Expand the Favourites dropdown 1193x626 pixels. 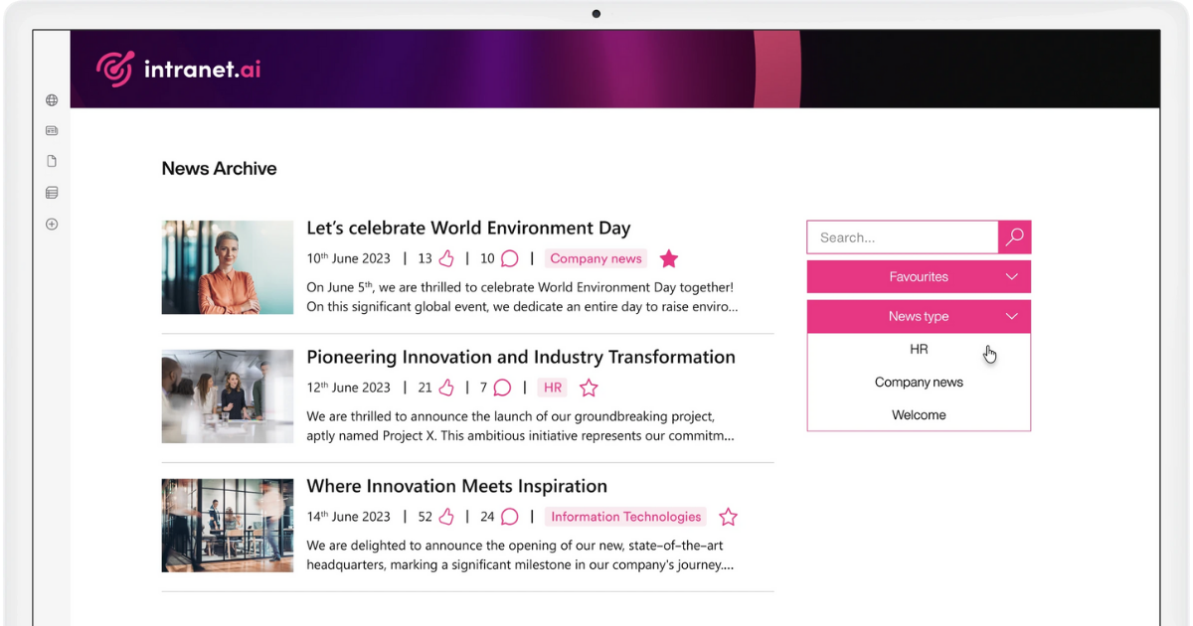(x=919, y=277)
